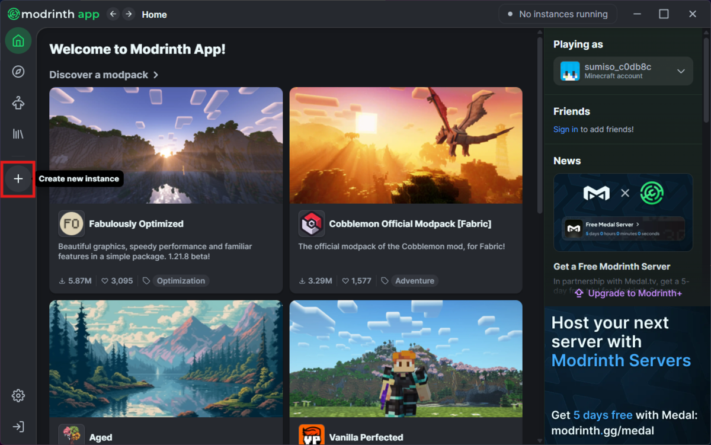Expand Discover a modpack with its chevron

click(155, 75)
